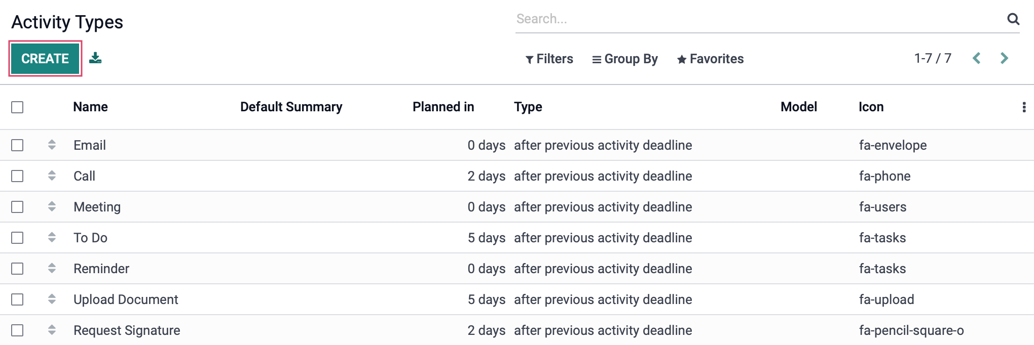Click 2 days in the Call row
The image size is (1034, 345).
[x=487, y=176]
